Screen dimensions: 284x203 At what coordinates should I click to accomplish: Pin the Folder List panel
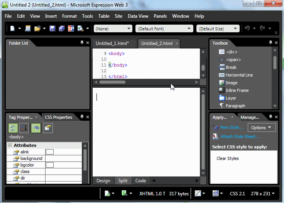click(x=82, y=43)
